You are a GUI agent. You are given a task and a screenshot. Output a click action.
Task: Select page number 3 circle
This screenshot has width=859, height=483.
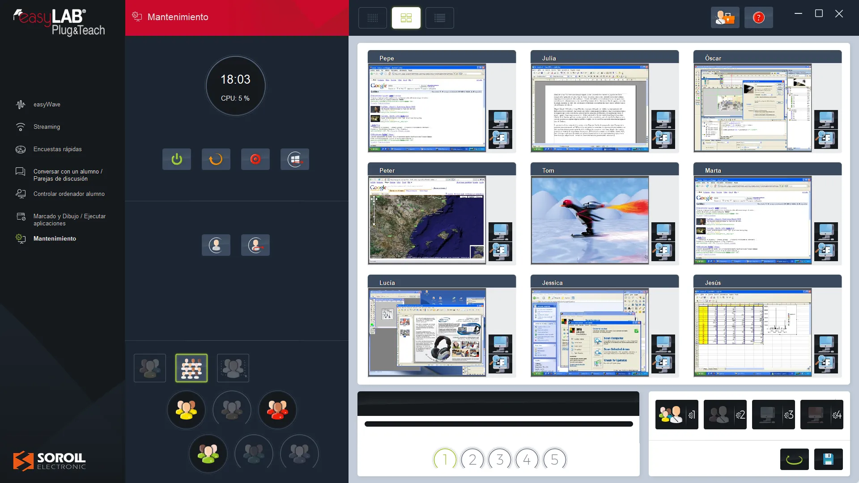click(x=500, y=459)
